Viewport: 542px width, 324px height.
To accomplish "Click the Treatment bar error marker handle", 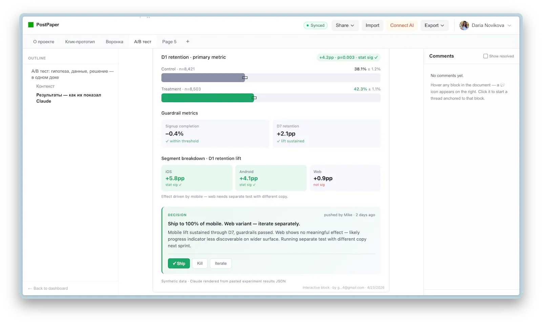I will pyautogui.click(x=254, y=98).
